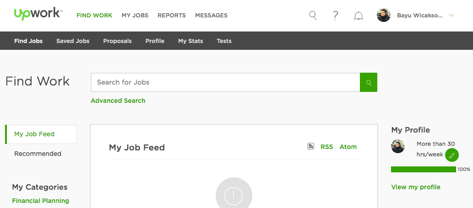Switch to the Saved Jobs tab
This screenshot has height=208, width=473.
73,41
